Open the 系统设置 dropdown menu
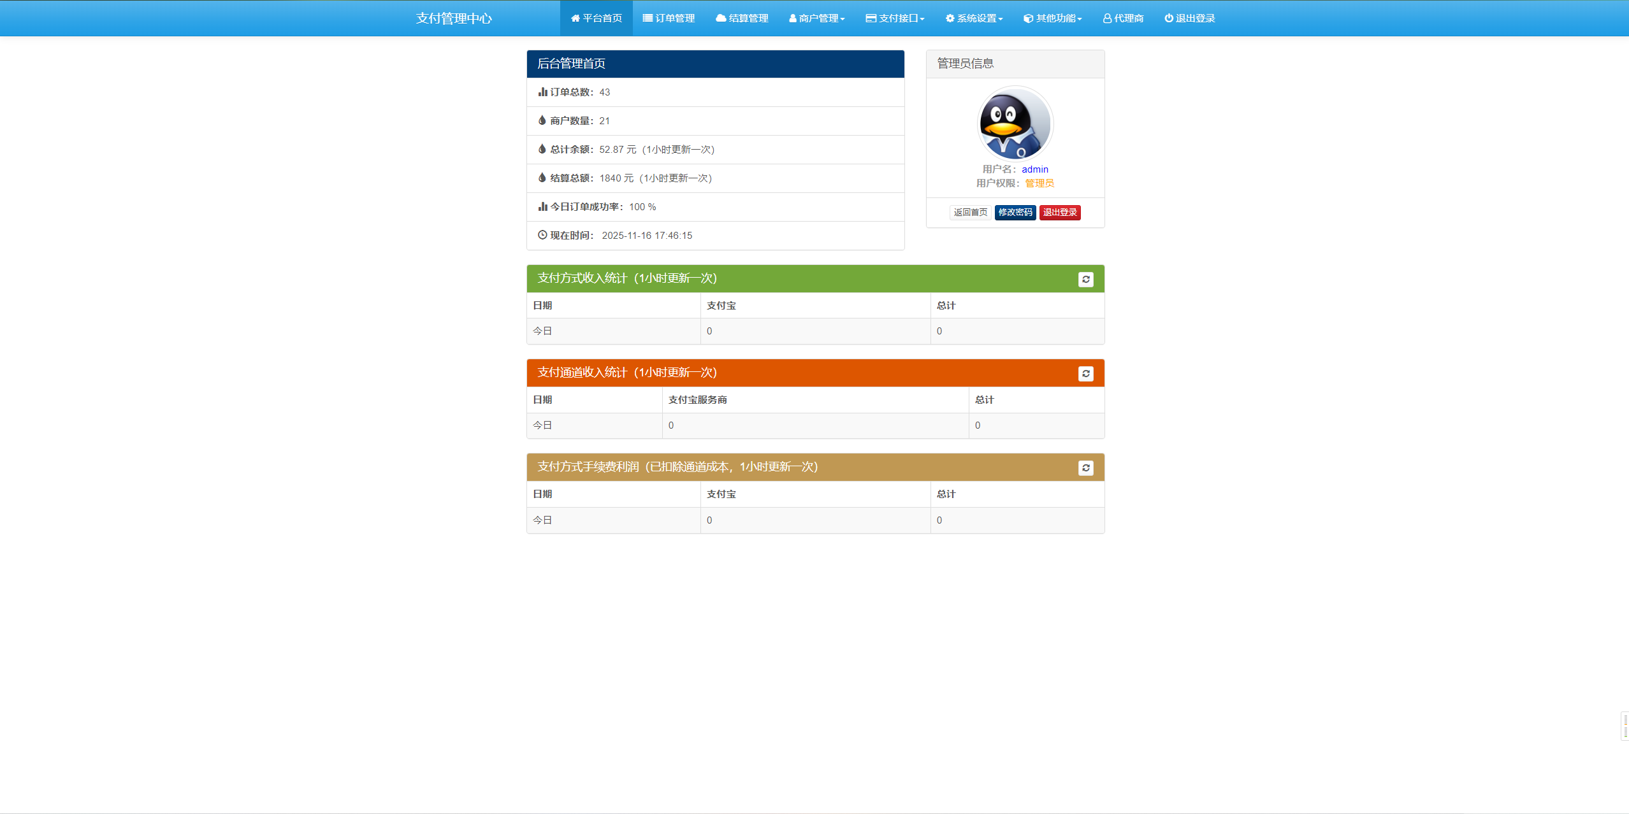This screenshot has height=814, width=1629. pyautogui.click(x=974, y=18)
